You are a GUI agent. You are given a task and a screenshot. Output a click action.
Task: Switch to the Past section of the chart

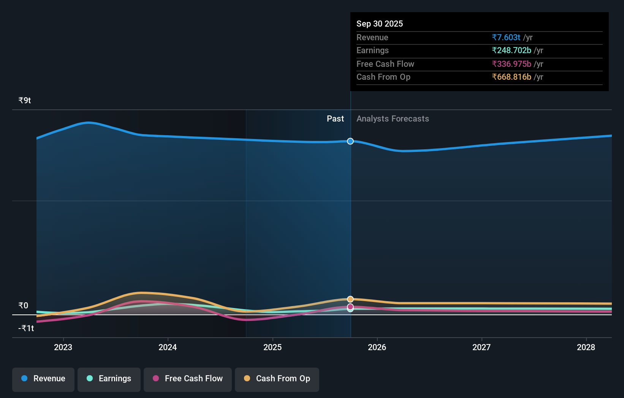point(335,118)
